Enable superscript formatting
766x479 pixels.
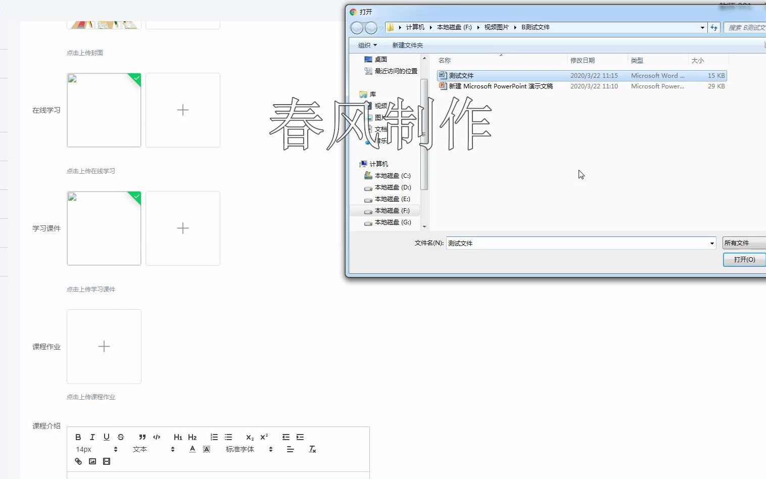point(263,437)
